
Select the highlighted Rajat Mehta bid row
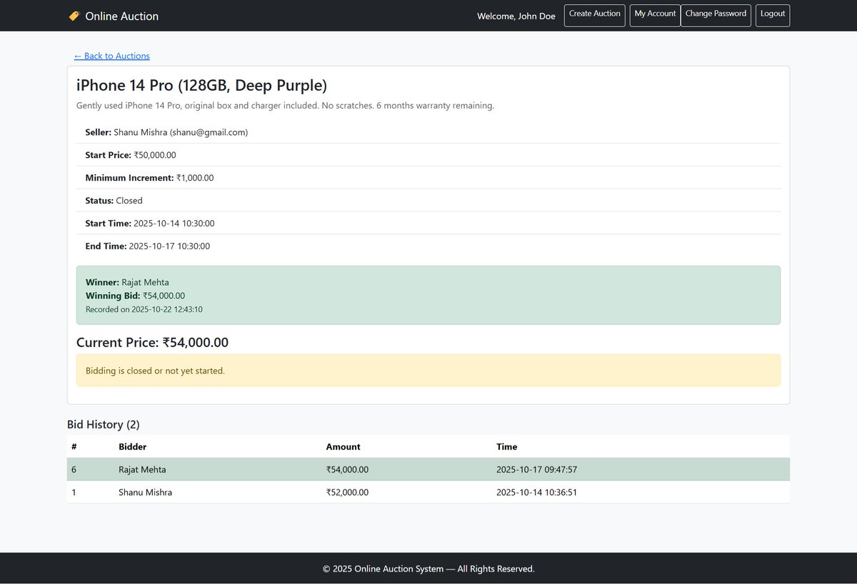tap(428, 469)
